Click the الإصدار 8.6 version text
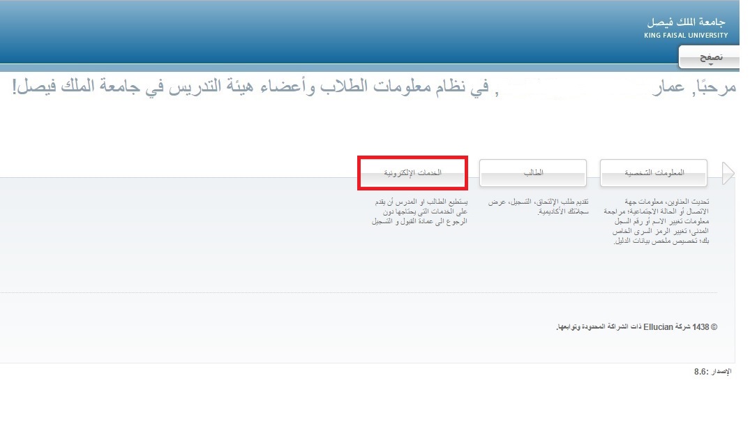This screenshot has height=436, width=750. point(713,371)
